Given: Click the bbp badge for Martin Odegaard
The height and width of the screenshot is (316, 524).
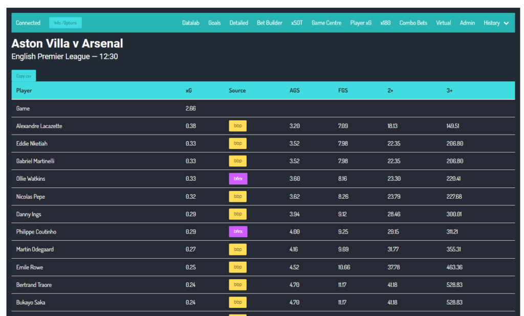Looking at the screenshot, I should tap(237, 249).
